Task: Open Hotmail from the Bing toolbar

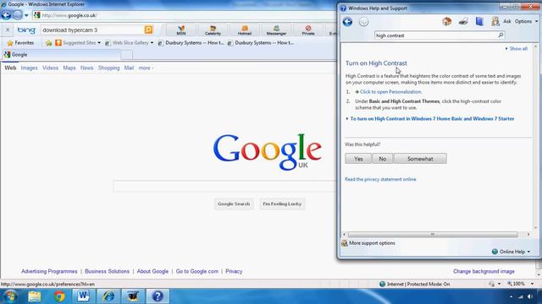Action: point(245,30)
